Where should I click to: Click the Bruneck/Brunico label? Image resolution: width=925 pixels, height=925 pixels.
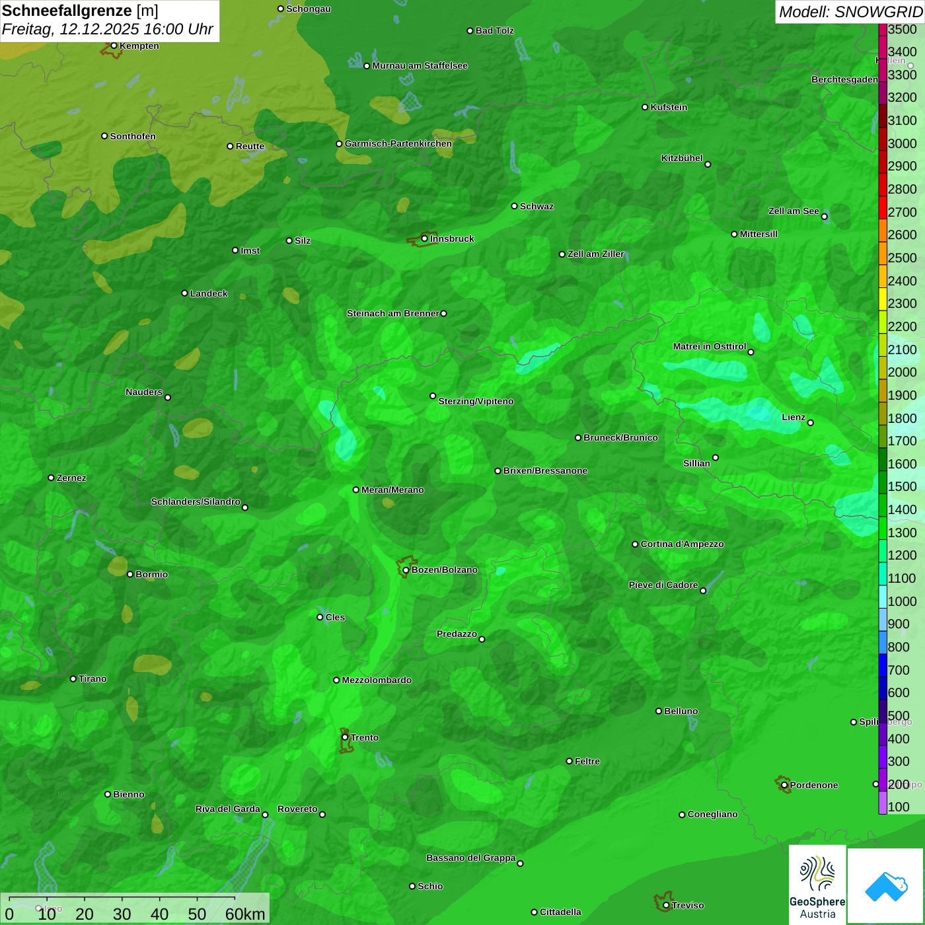click(x=620, y=437)
